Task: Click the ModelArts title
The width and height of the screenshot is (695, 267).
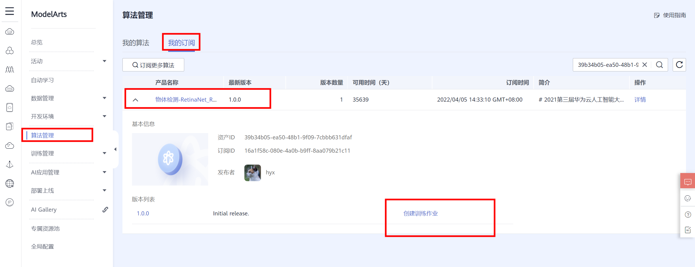Action: (x=49, y=14)
